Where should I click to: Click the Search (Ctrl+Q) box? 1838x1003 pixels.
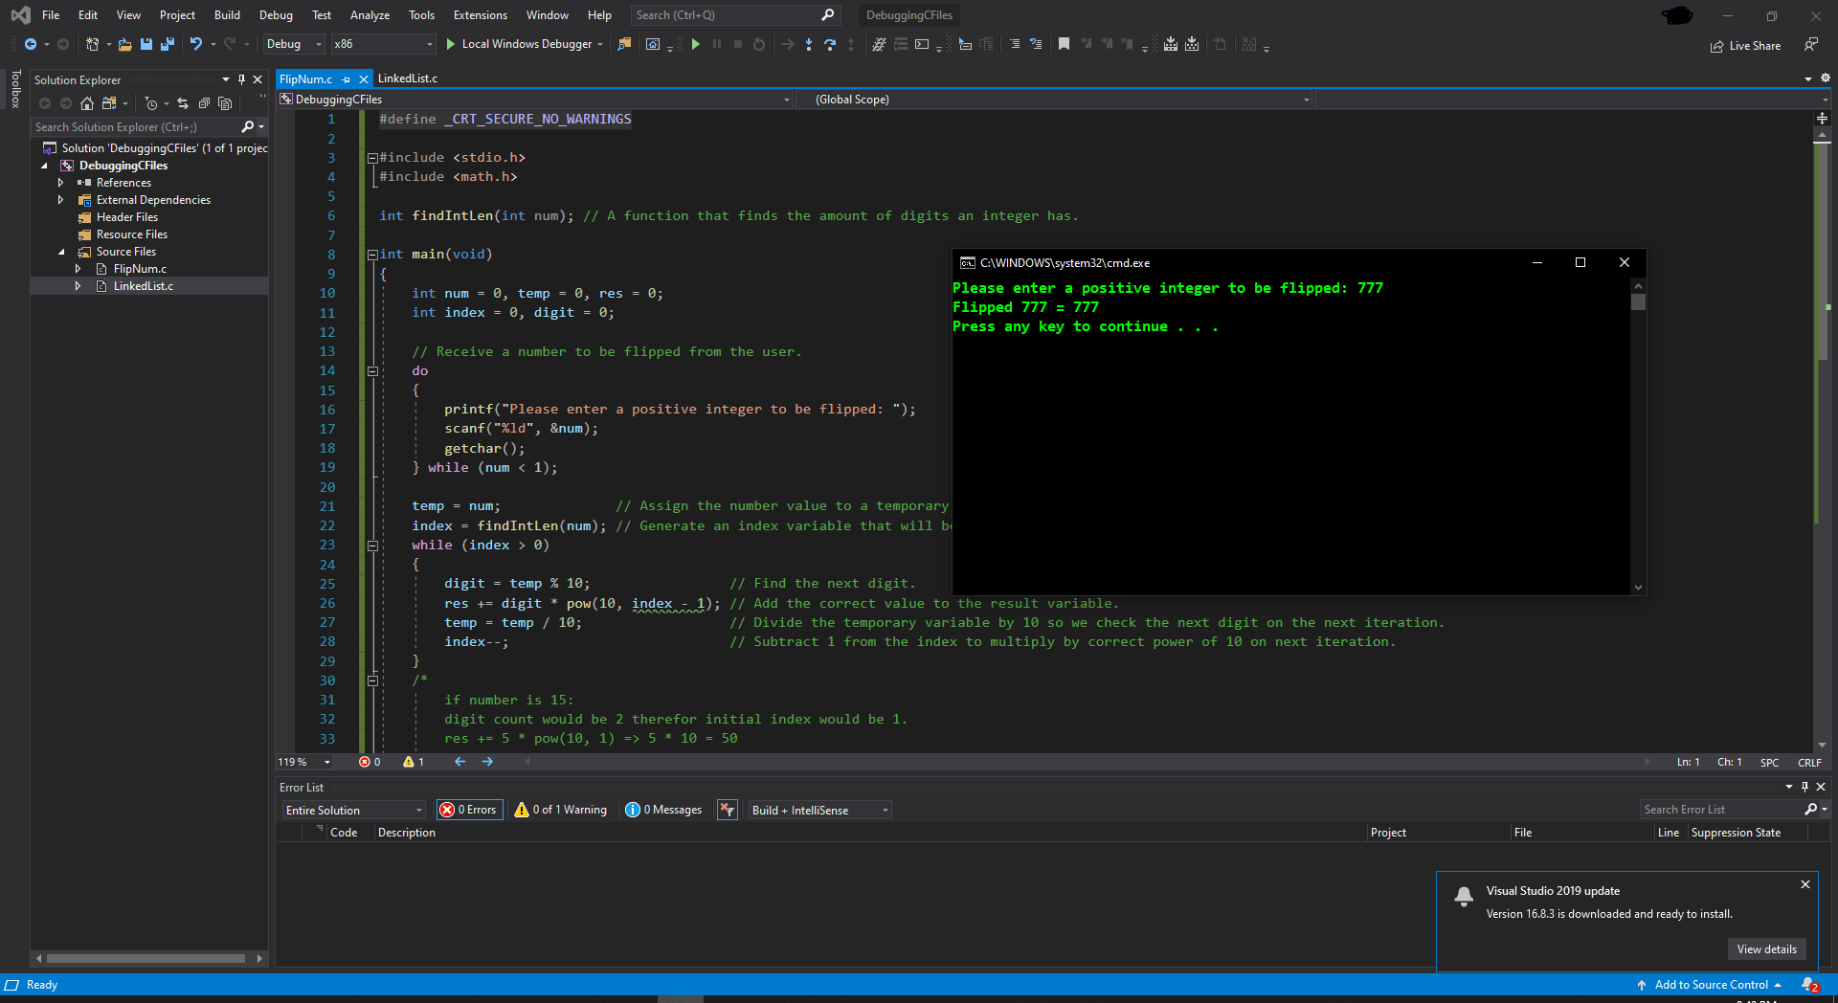[734, 15]
